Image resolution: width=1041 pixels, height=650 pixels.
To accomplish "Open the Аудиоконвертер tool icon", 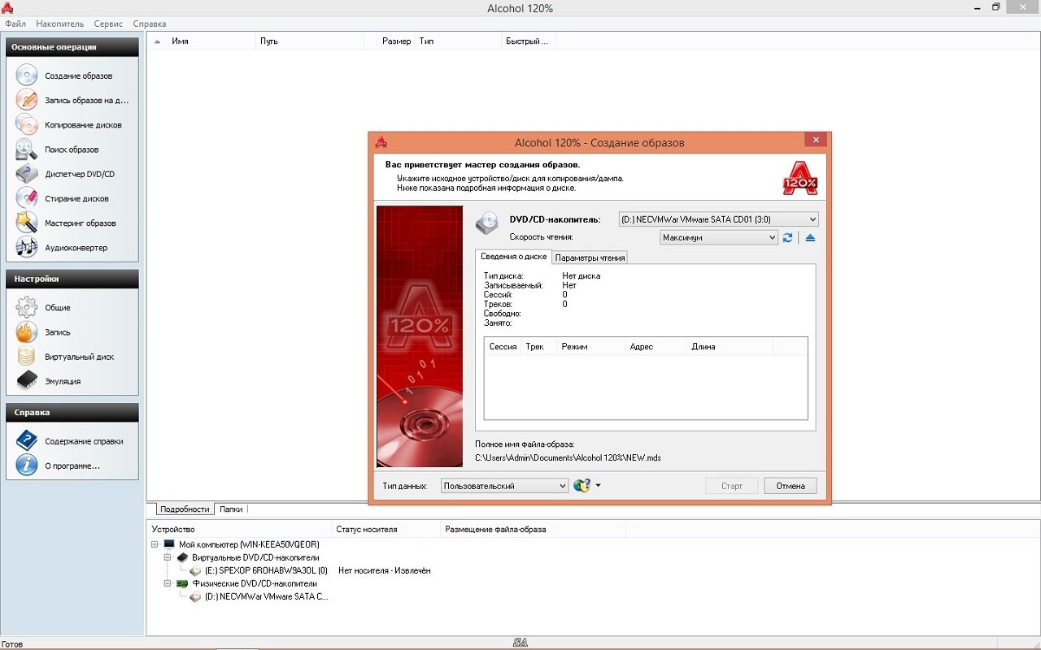I will coord(27,247).
